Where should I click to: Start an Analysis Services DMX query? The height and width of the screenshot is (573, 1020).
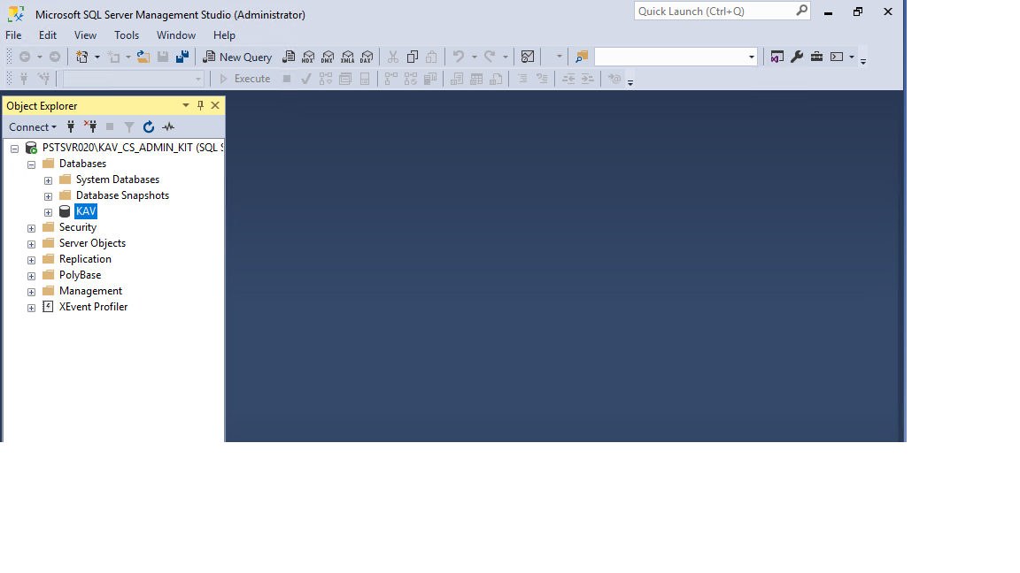[x=328, y=57]
